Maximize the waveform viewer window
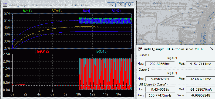Screen dimensions: 215x99 [x=120, y=5]
